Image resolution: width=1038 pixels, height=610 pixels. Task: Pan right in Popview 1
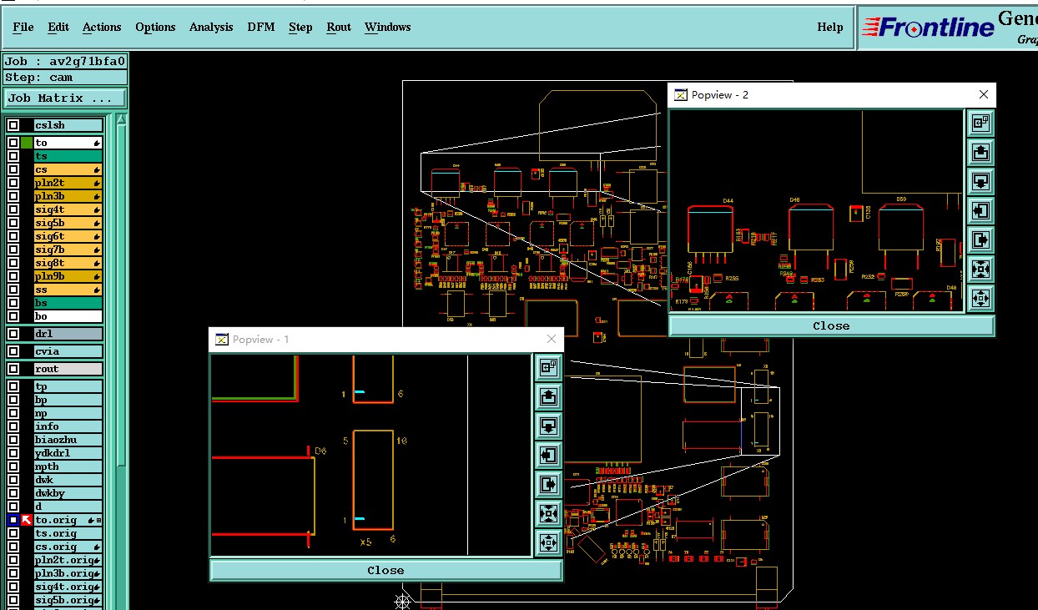[548, 484]
